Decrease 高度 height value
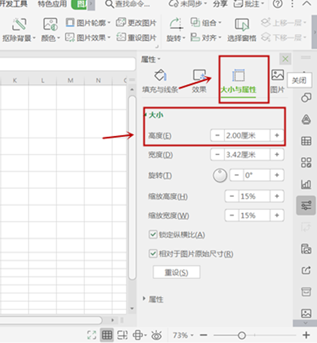This screenshot has height=343, width=317. coord(217,135)
